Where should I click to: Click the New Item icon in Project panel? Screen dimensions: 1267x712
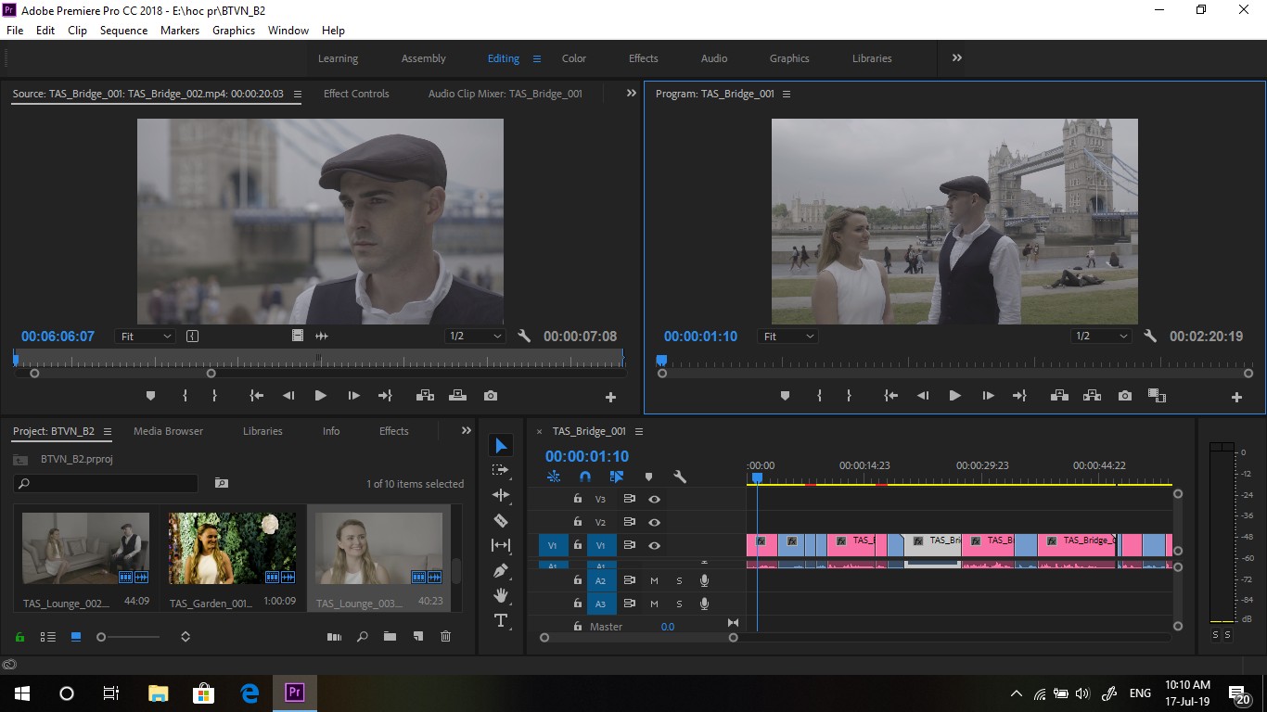(418, 637)
